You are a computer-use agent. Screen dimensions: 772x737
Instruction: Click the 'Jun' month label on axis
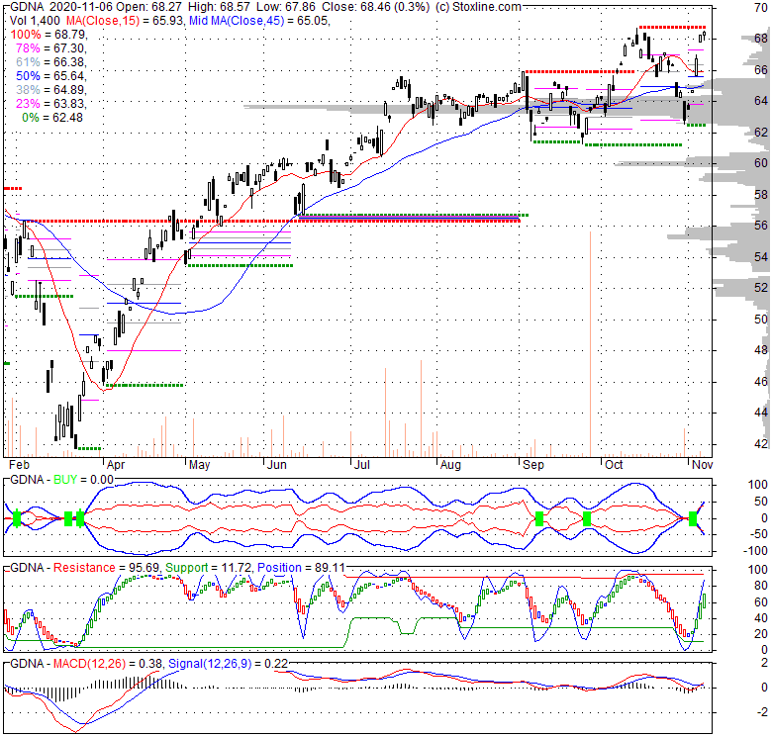[x=277, y=465]
